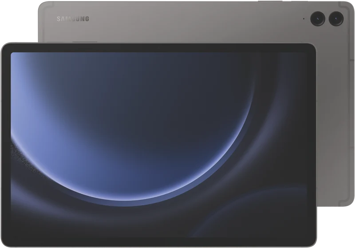Image resolution: width=355 pixels, height=248 pixels.
Task: Select the right rear camera lens
Action: (336, 18)
